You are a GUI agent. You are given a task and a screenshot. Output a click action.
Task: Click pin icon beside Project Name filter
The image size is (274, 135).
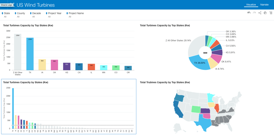pyautogui.click(x=67, y=13)
